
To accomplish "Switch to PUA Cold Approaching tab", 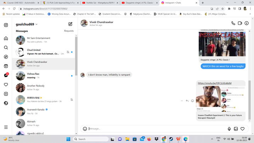I will 61,3.
